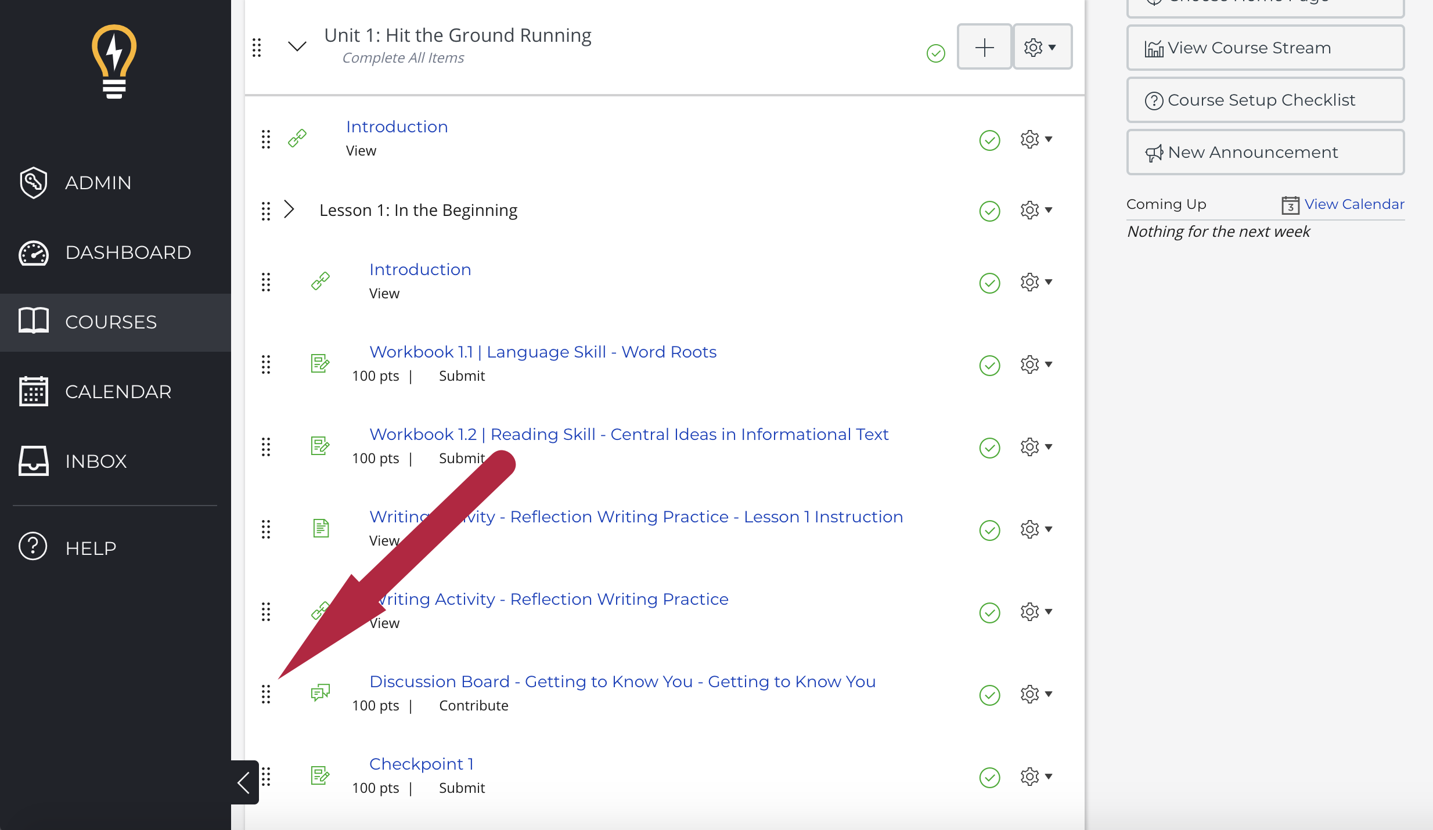Toggle publish status for Lesson 1 header

(989, 211)
